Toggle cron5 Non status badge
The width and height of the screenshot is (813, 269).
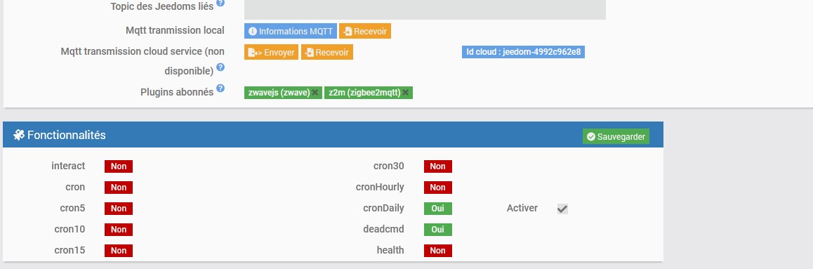[119, 209]
